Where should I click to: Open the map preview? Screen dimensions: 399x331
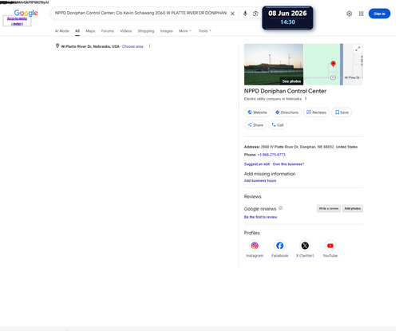334,65
